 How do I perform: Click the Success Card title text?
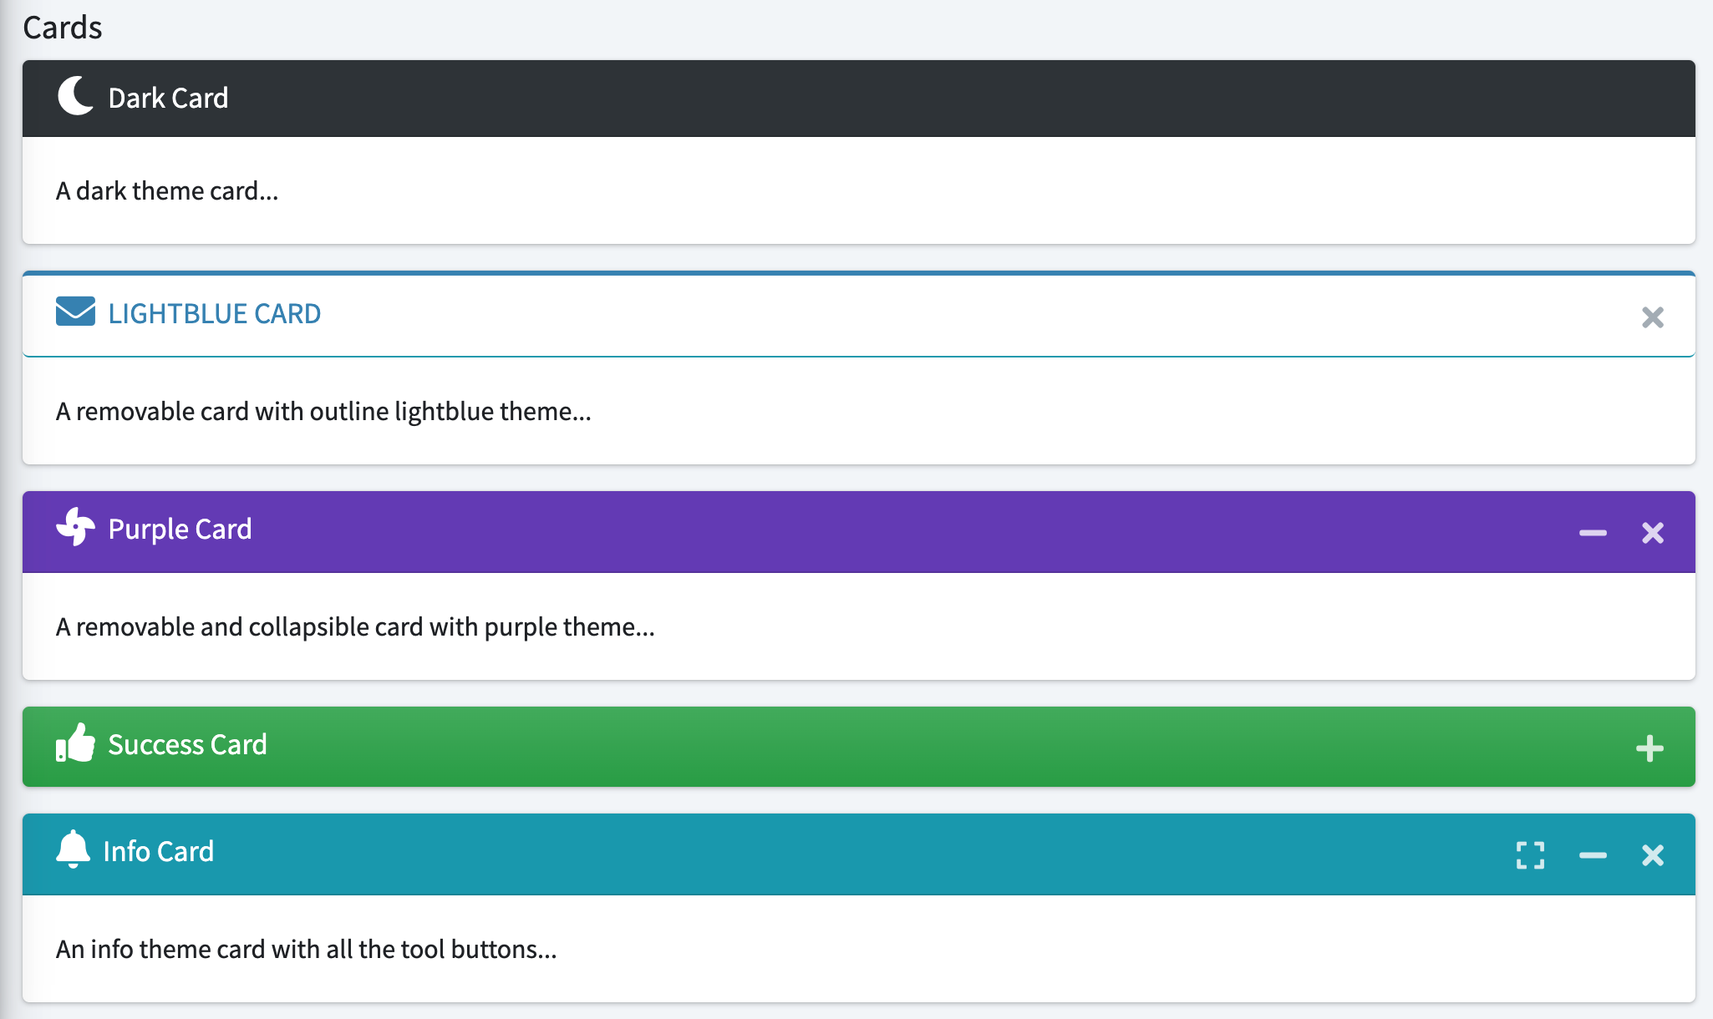point(187,744)
